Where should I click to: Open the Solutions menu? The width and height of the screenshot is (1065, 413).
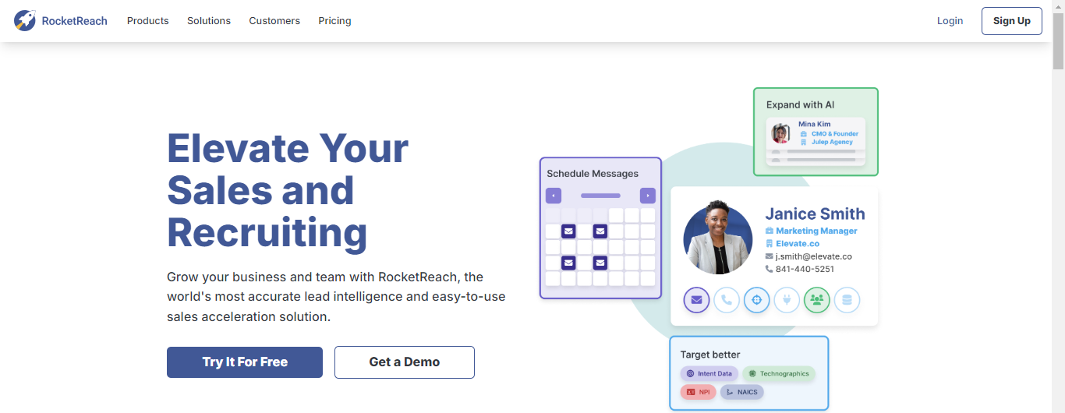(x=209, y=21)
